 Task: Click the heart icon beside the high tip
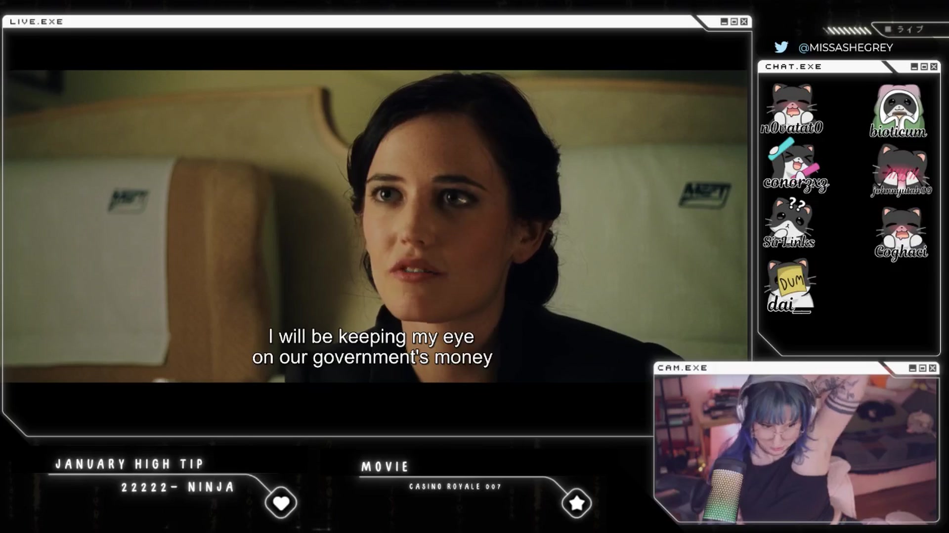(x=281, y=503)
